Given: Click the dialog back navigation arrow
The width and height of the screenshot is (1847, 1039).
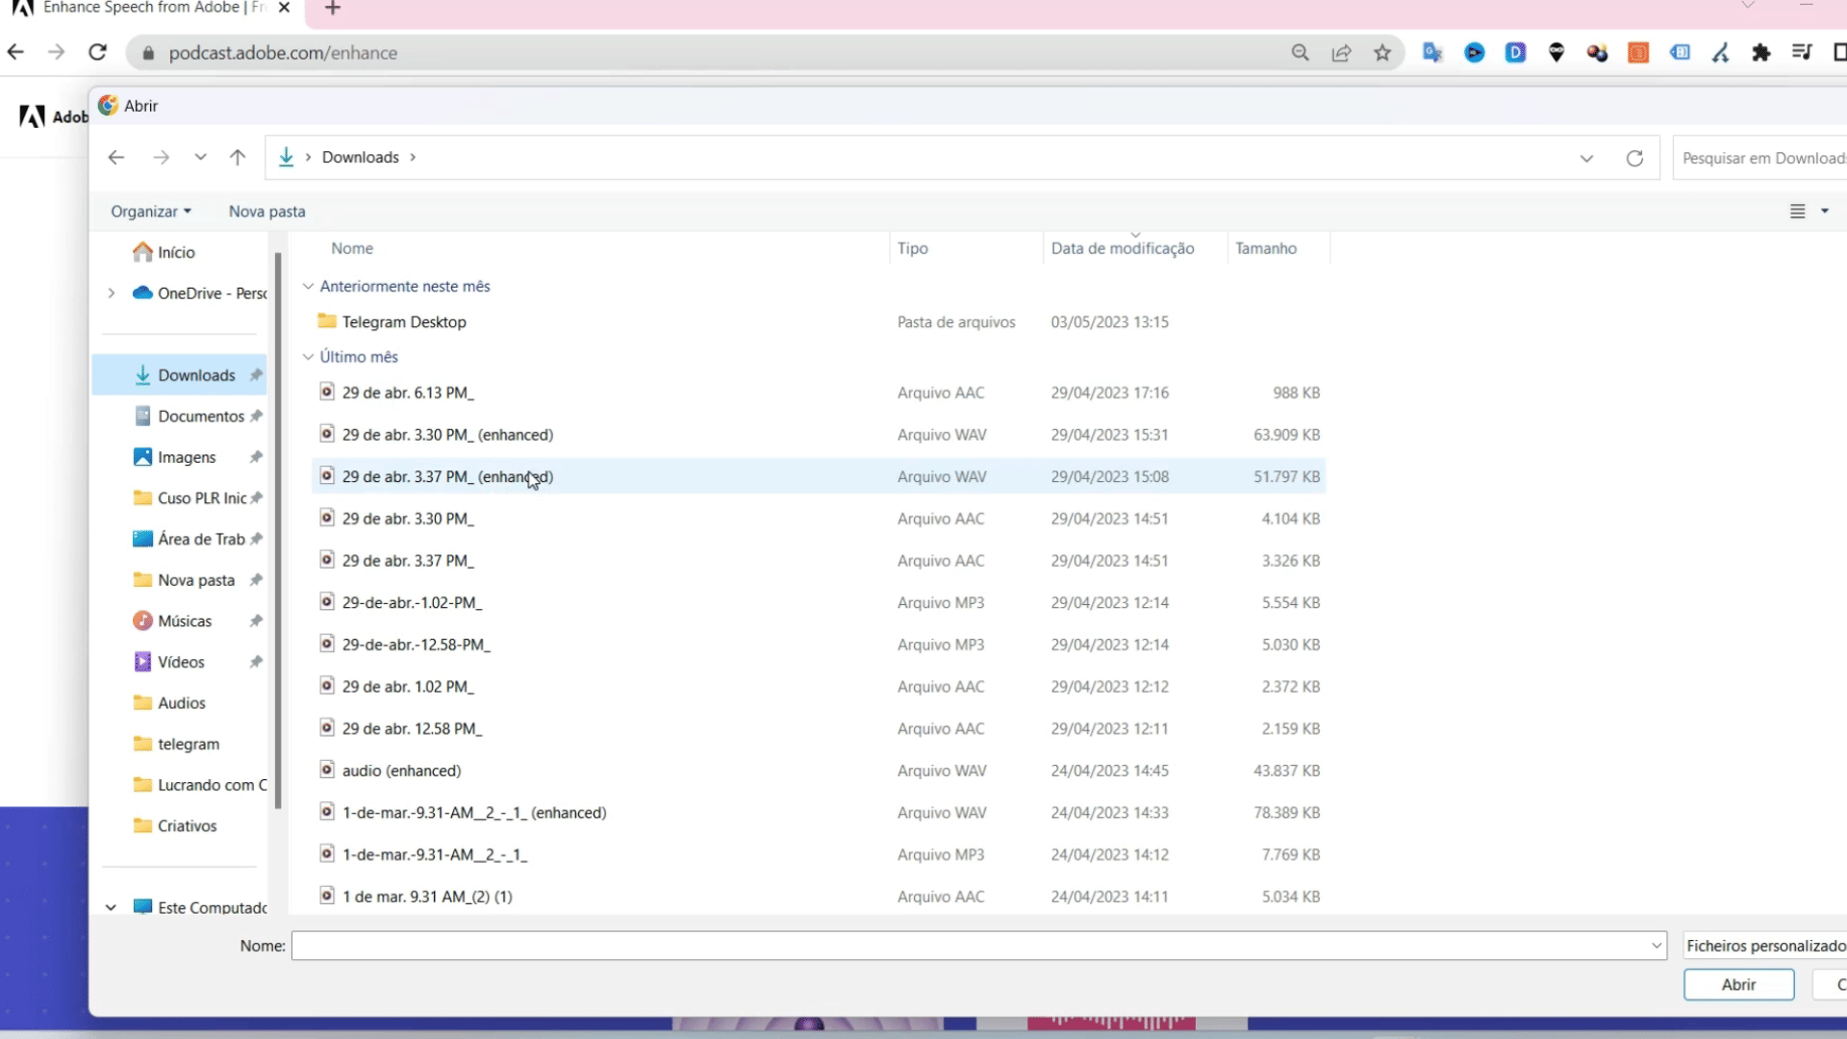Looking at the screenshot, I should [116, 157].
